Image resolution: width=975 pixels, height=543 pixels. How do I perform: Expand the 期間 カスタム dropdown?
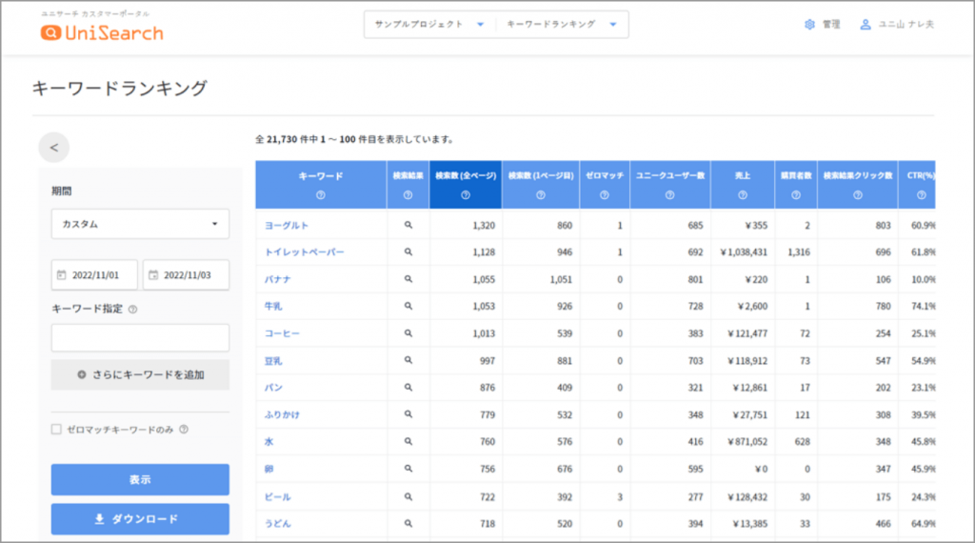pos(140,225)
